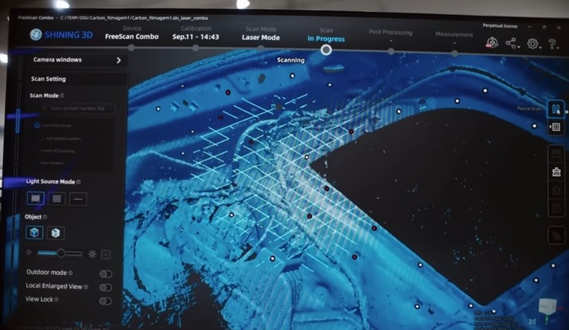Switch to the Measurement step
Image resolution: width=569 pixels, height=330 pixels.
click(x=454, y=37)
